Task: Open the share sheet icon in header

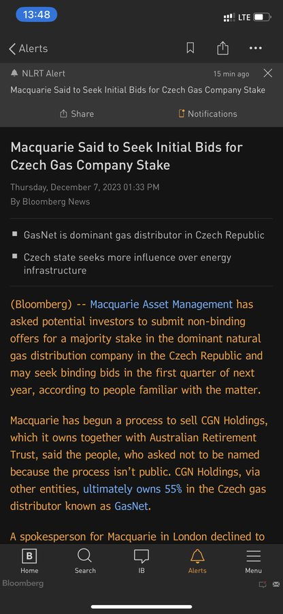Action: pos(222,48)
